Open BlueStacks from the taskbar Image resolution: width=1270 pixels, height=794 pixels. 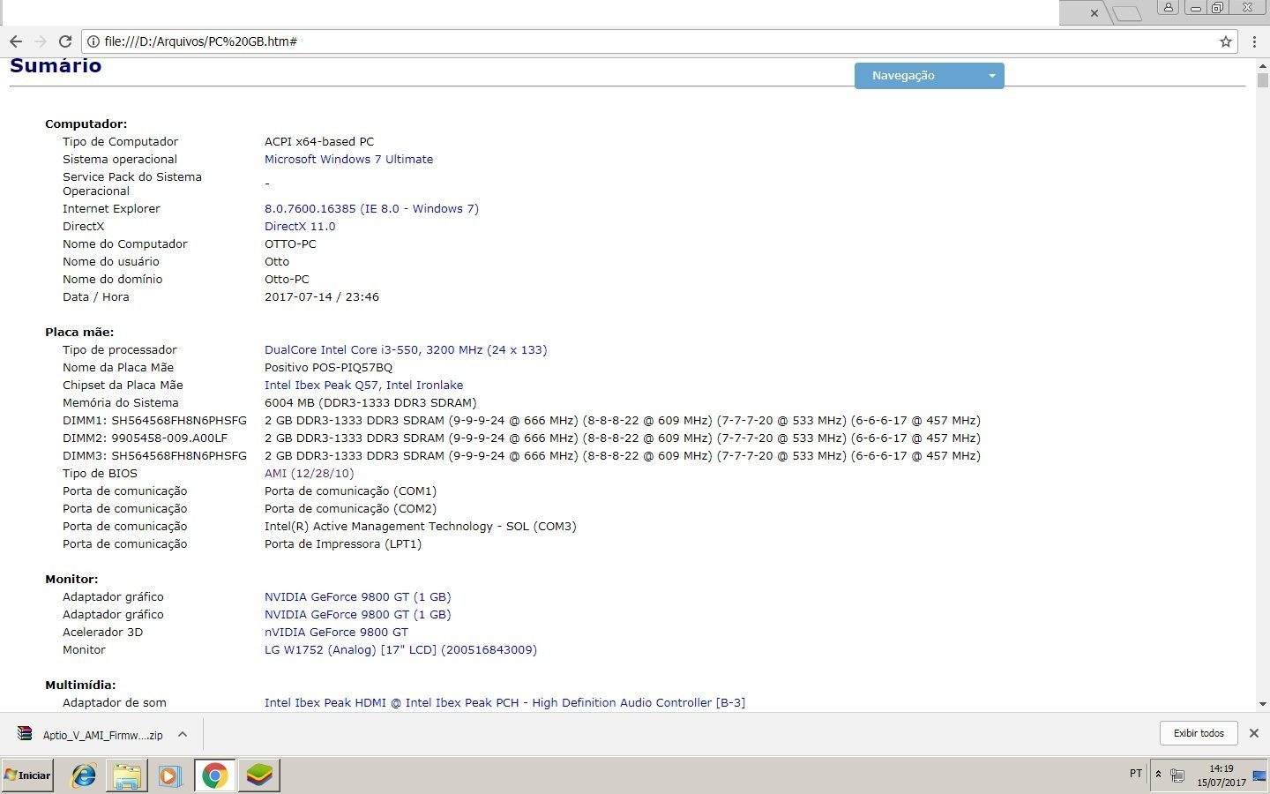click(x=259, y=775)
